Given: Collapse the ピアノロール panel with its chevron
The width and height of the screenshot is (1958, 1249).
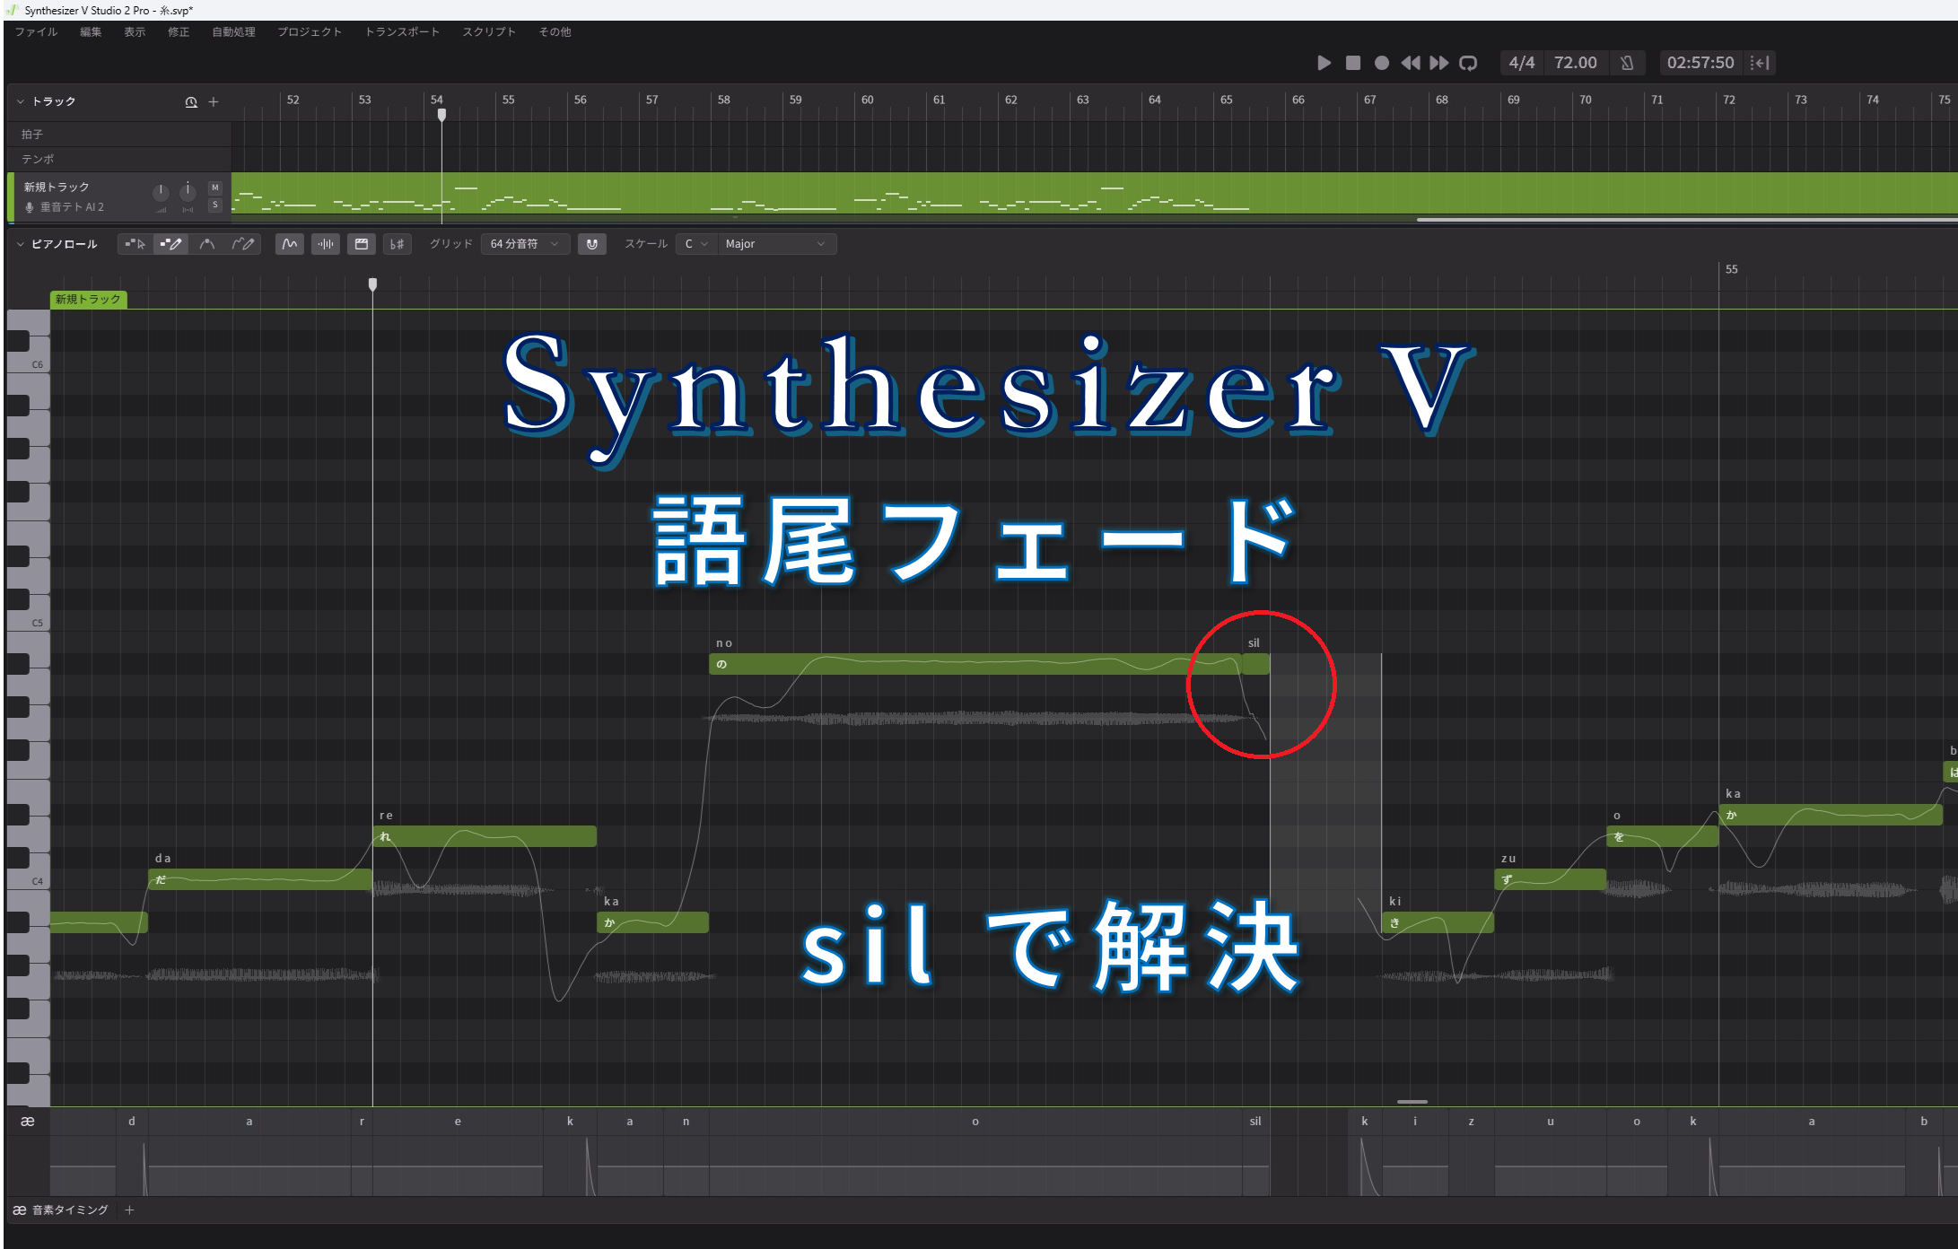Looking at the screenshot, I should pyautogui.click(x=19, y=243).
